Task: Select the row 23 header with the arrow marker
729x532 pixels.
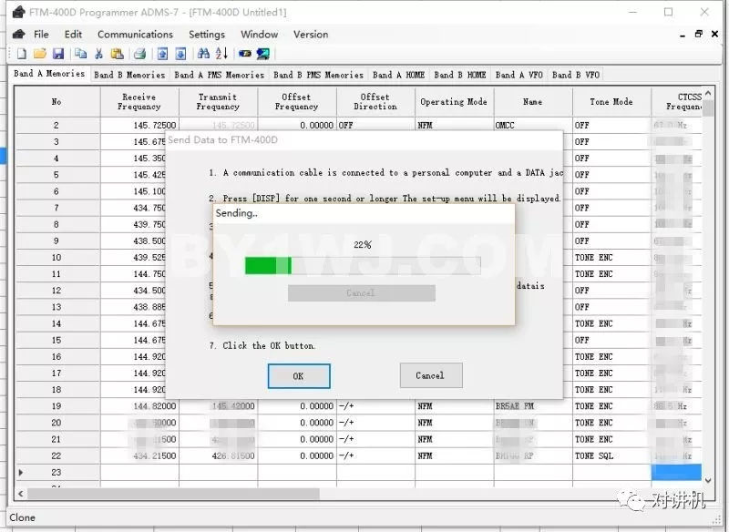Action: [56, 473]
